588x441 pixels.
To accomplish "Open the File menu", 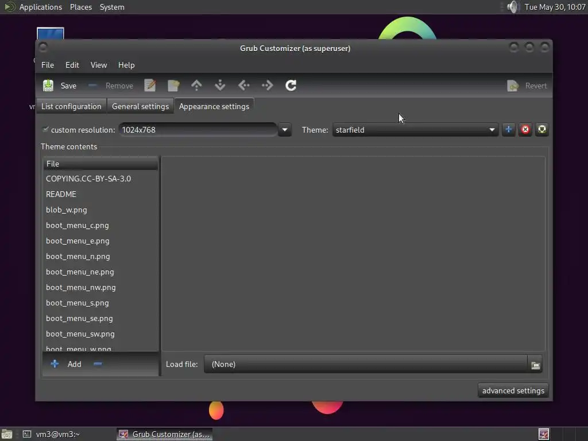I will tap(48, 65).
